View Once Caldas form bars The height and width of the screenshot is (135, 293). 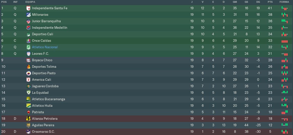tap(285, 41)
